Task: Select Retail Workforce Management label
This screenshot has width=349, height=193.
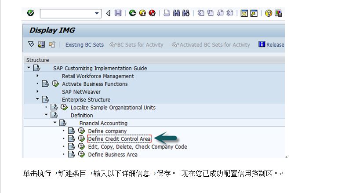Action: (x=98, y=76)
